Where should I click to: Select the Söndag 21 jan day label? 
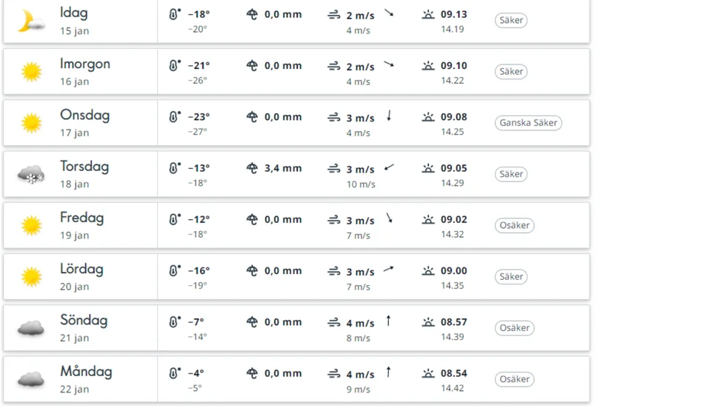pos(84,328)
